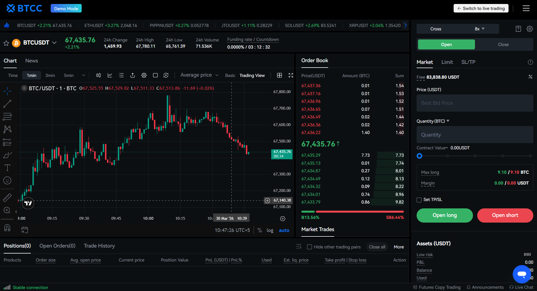Select the pattern drawing tool
This screenshot has width=537, height=291.
[7, 129]
